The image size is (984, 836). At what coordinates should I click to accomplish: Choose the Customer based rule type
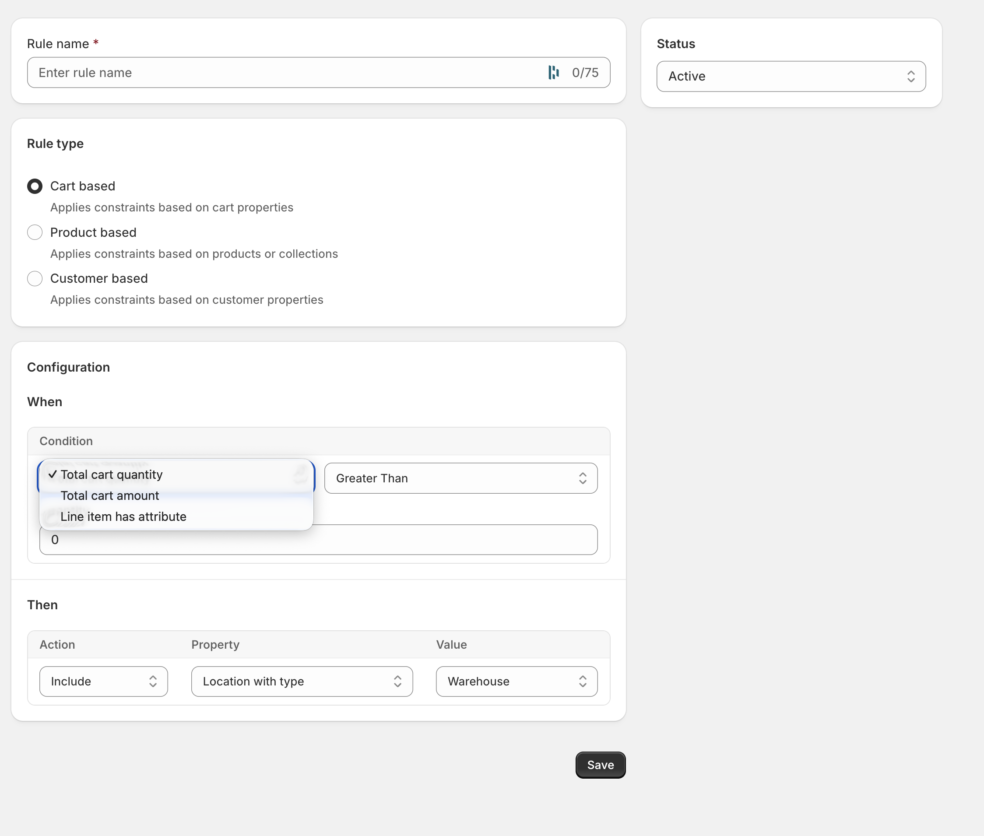pyautogui.click(x=35, y=279)
